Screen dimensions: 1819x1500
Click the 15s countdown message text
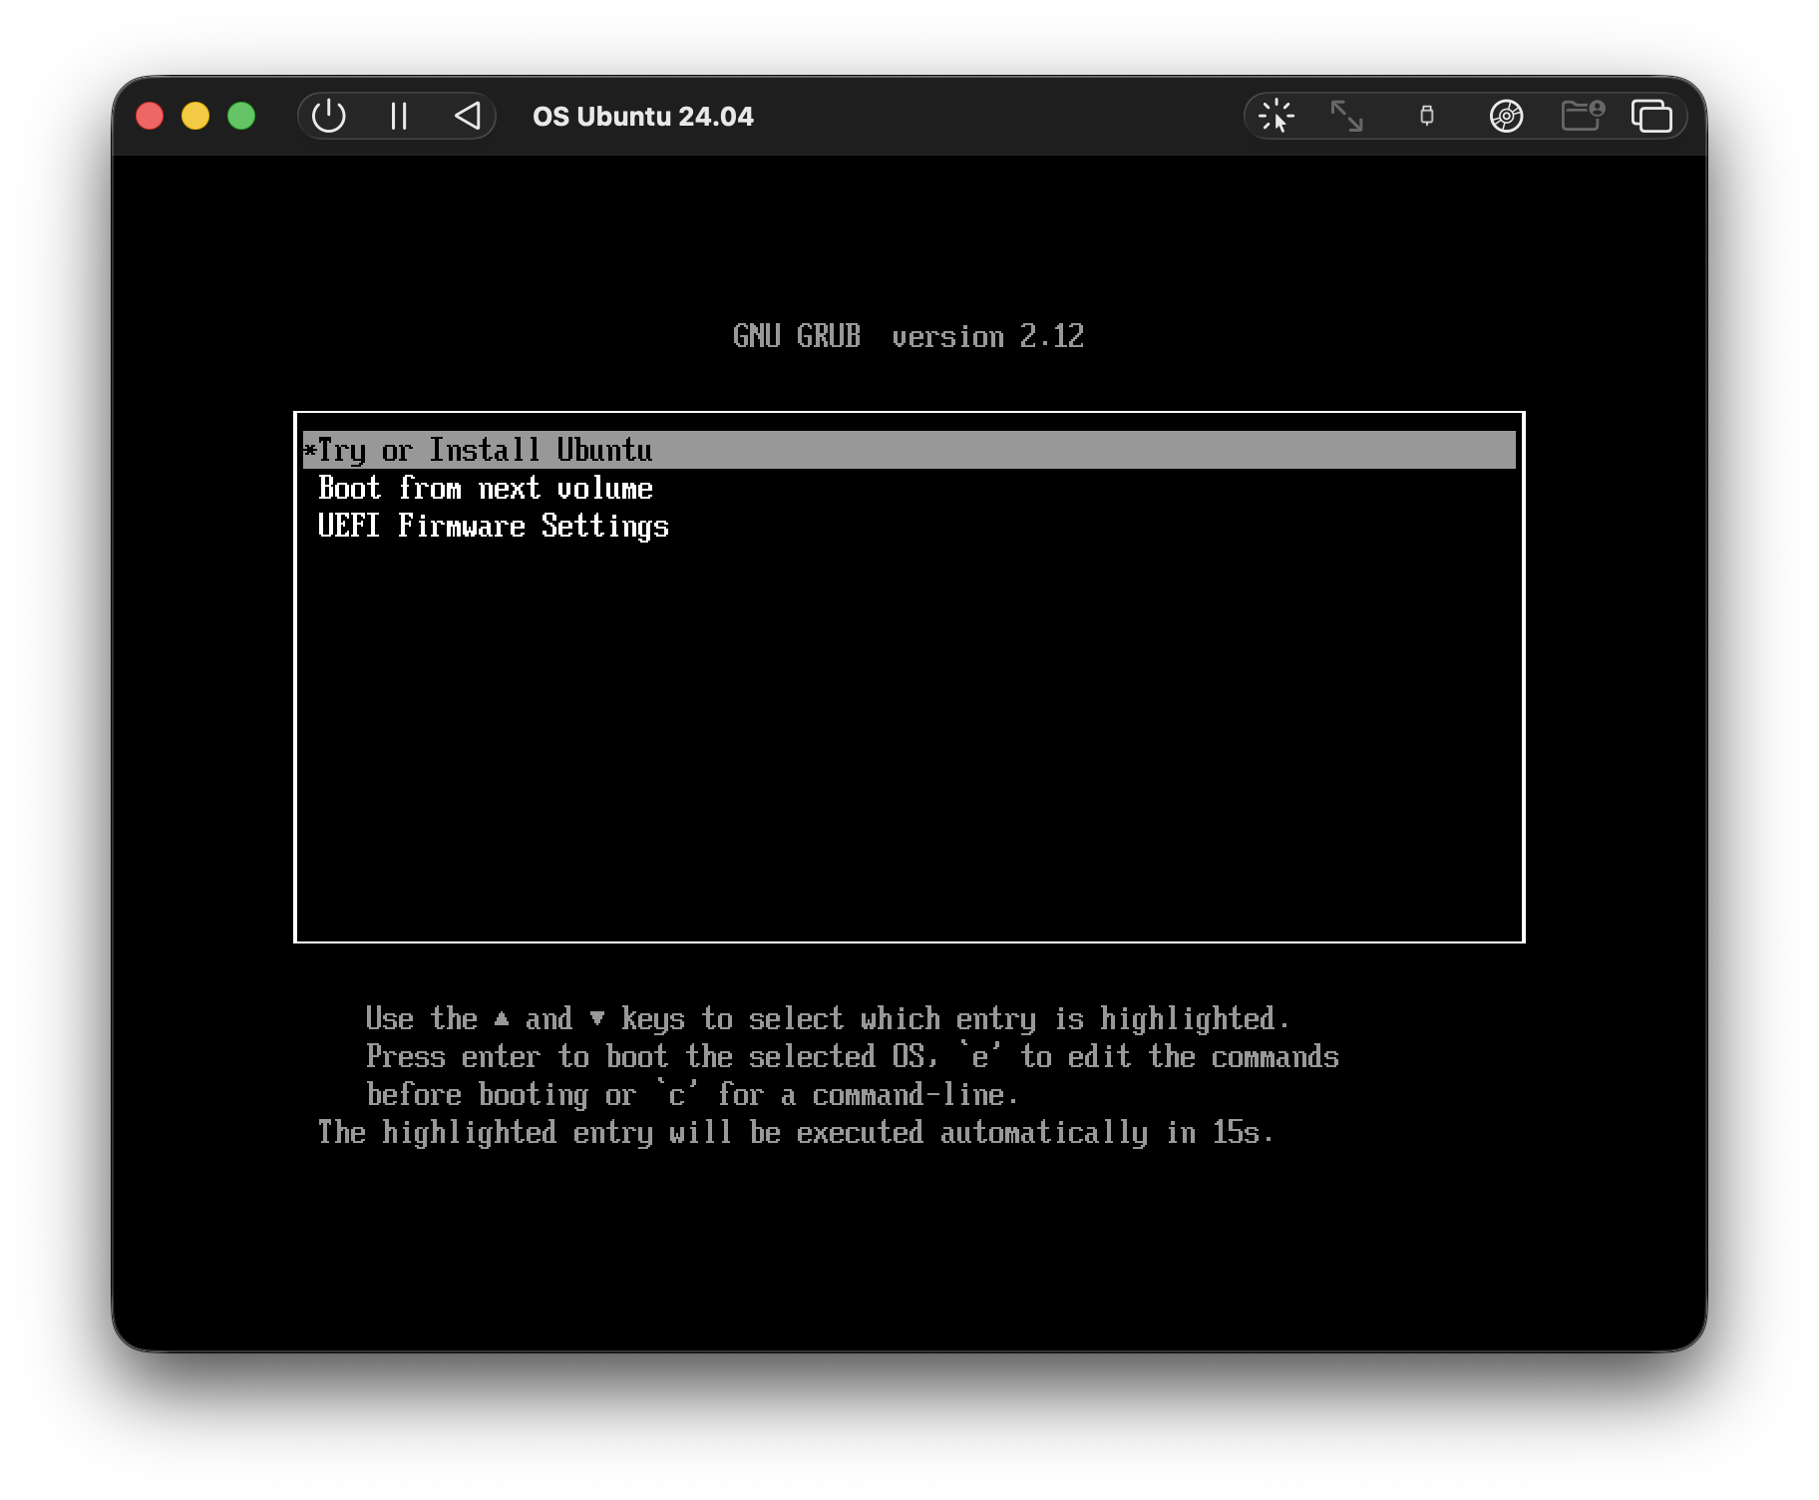coord(795,1132)
